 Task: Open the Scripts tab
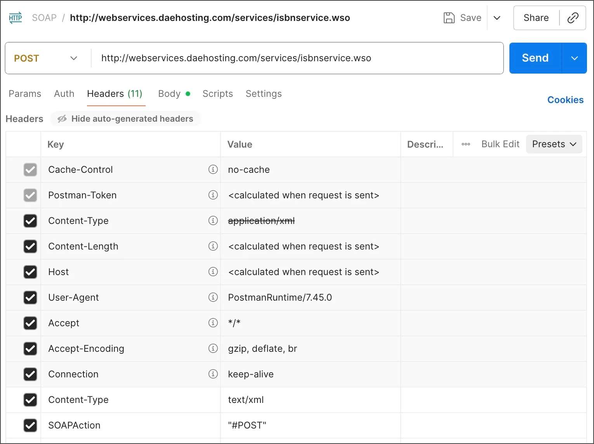(218, 94)
